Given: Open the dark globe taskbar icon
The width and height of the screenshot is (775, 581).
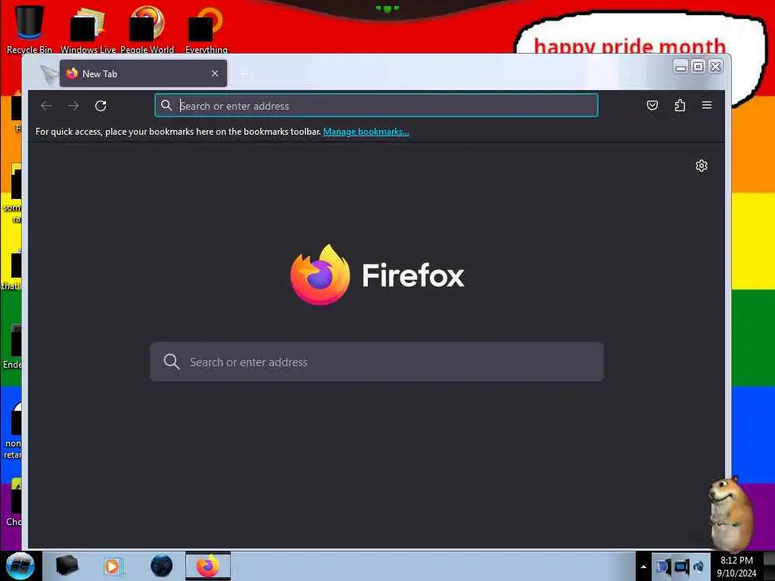Looking at the screenshot, I should pos(162,566).
